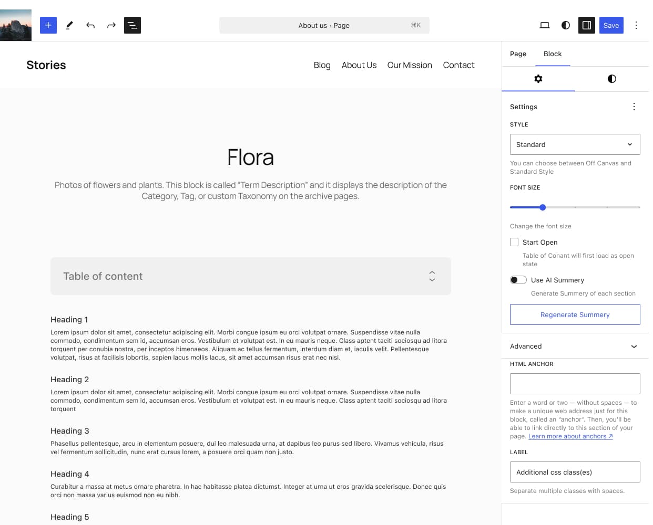Expand the Table of content block
The image size is (653, 525).
coord(432,276)
